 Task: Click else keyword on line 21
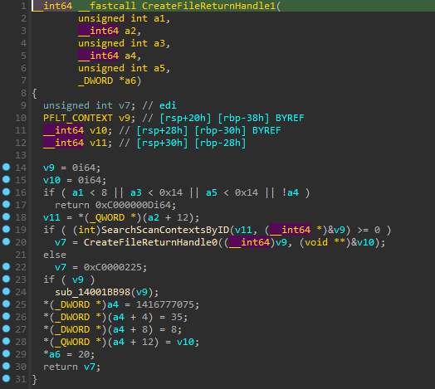[x=55, y=255]
